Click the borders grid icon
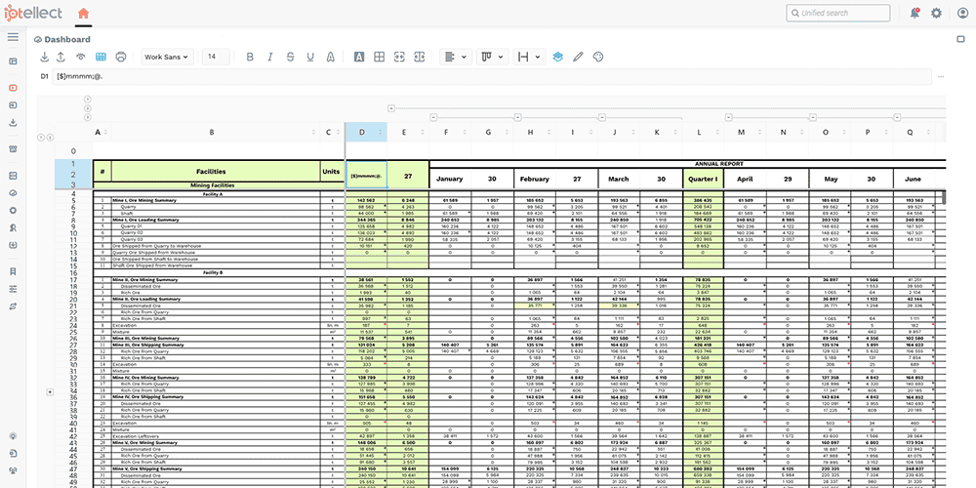The image size is (976, 488). pos(381,57)
